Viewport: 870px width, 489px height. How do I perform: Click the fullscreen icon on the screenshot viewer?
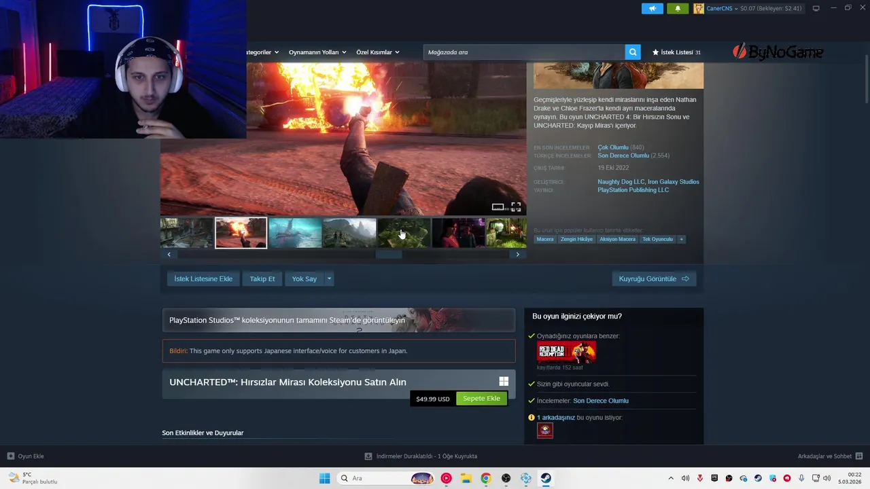(x=516, y=207)
